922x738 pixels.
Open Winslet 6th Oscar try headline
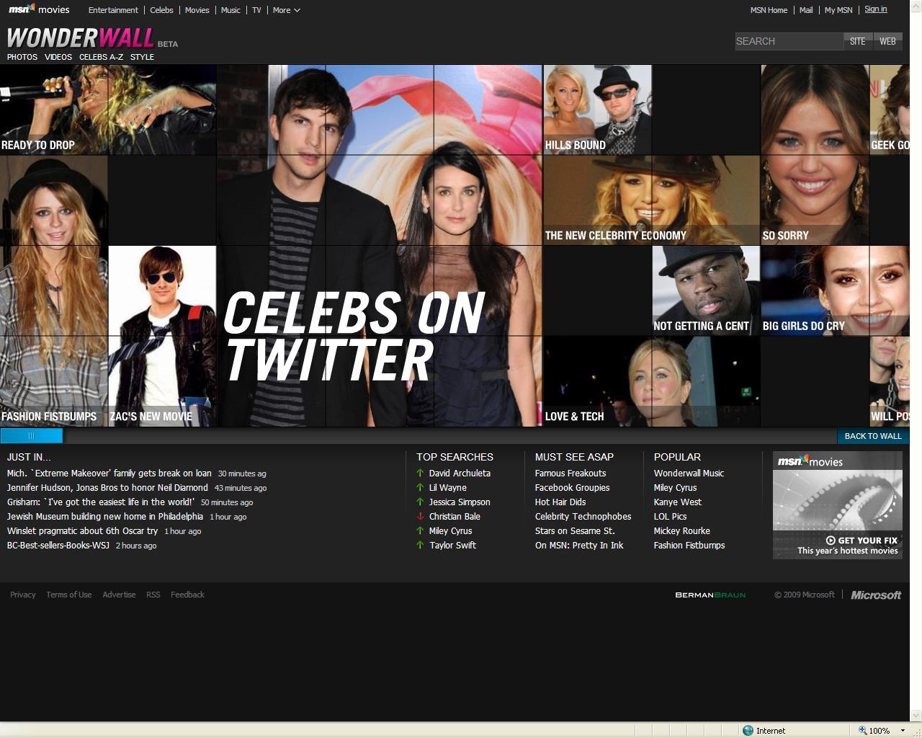(x=82, y=531)
